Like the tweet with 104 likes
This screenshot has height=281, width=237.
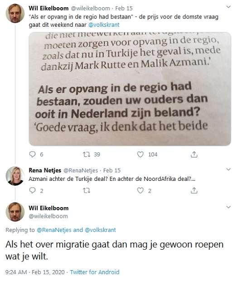click(140, 154)
